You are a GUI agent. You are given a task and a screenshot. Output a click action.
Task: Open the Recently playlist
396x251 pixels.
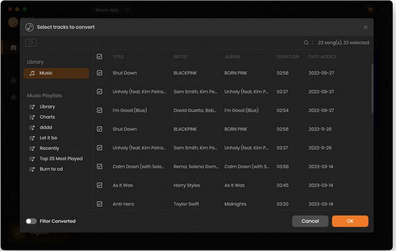[49, 148]
